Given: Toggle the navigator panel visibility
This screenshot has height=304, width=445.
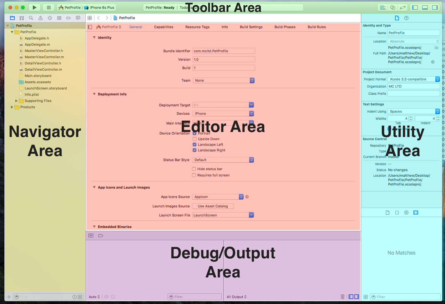Looking at the screenshot, I should coord(415,8).
